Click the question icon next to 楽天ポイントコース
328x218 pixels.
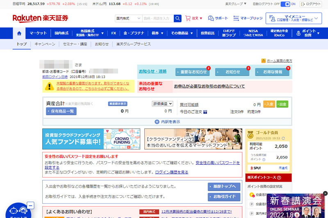(279, 178)
